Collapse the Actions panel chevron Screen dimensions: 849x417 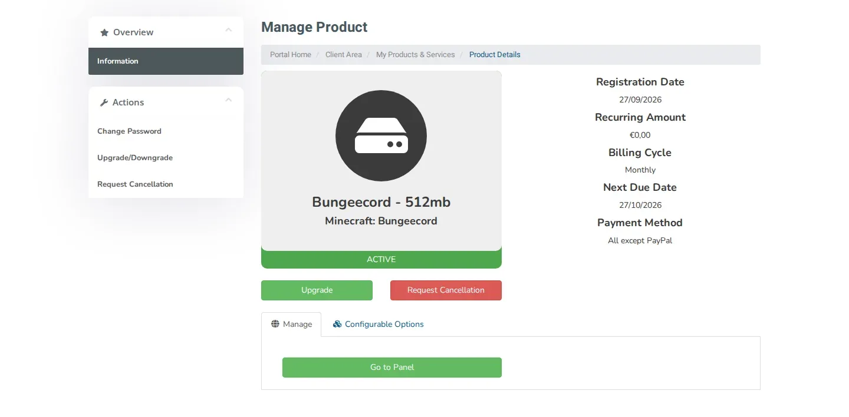tap(229, 100)
